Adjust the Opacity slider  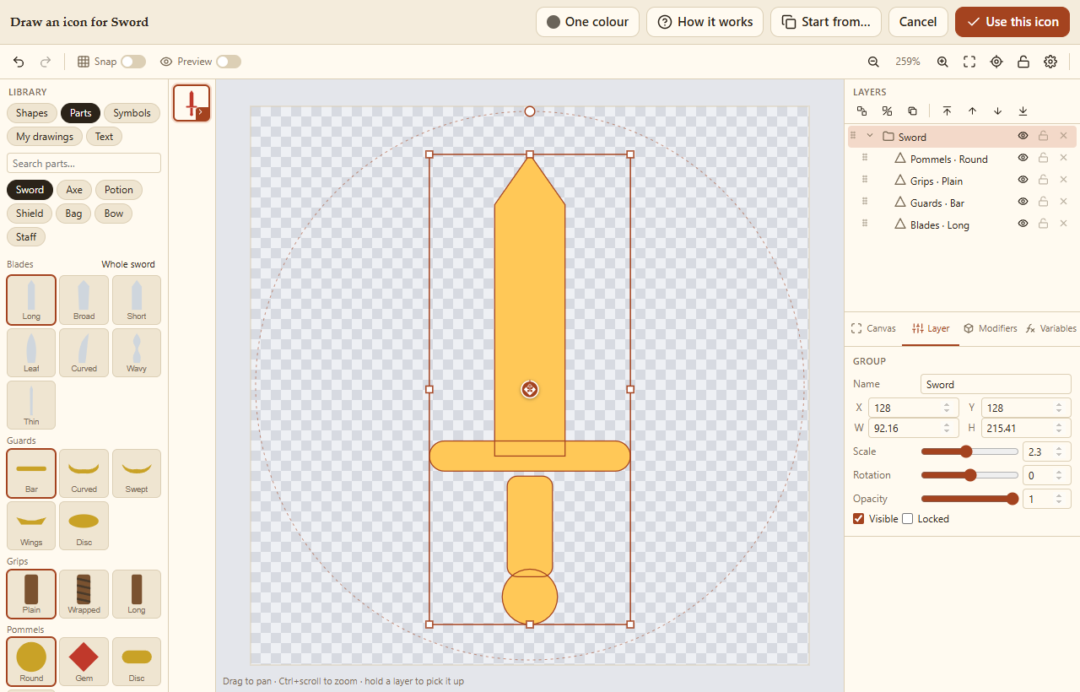[969, 499]
